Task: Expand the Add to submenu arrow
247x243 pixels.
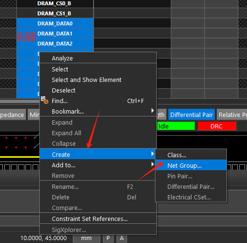Action: [x=153, y=164]
